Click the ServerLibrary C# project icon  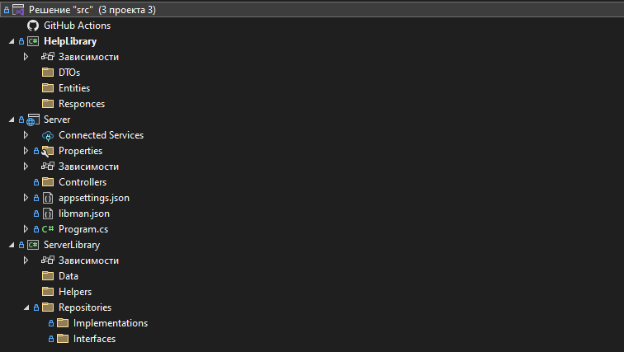pos(33,245)
